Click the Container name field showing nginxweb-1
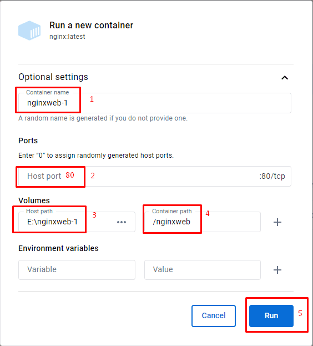Viewport: 313px width, 346px height. click(x=154, y=103)
